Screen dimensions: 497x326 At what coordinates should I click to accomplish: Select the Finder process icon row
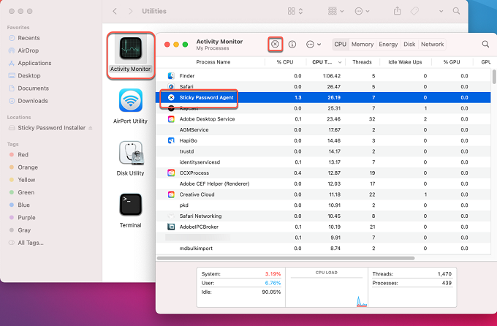(171, 76)
